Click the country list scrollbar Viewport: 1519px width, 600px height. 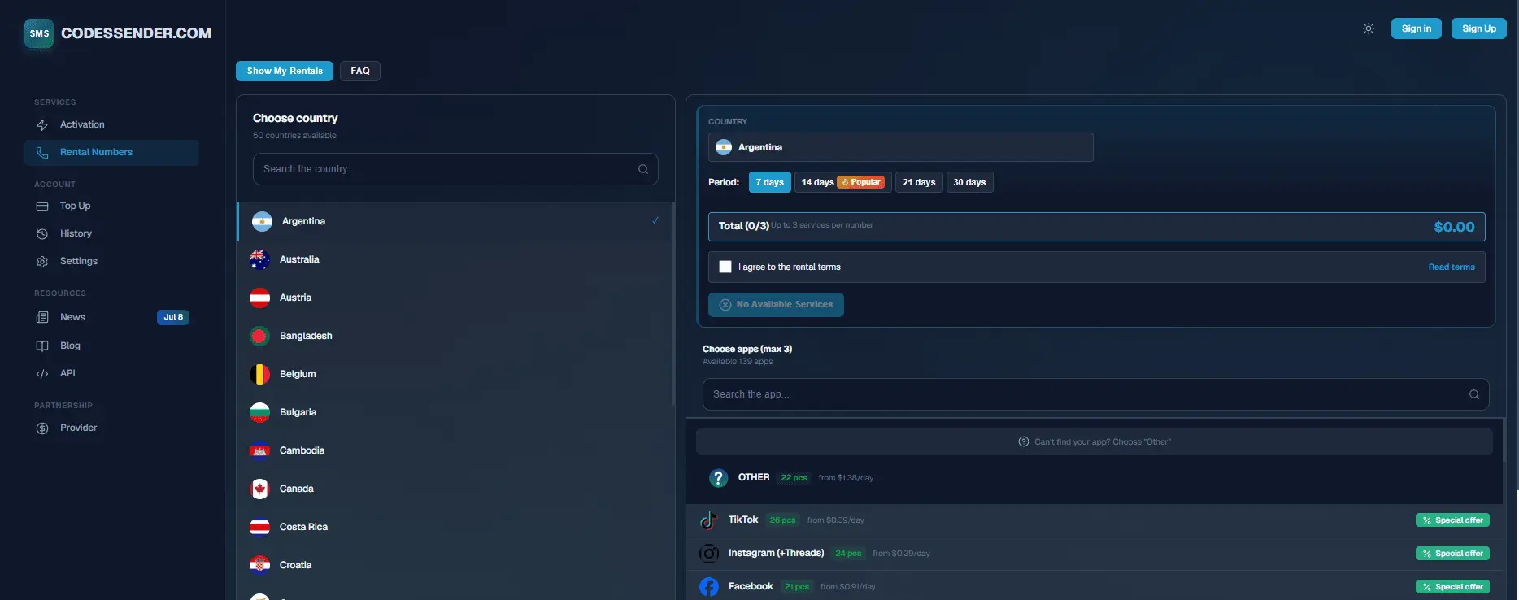coord(672,305)
